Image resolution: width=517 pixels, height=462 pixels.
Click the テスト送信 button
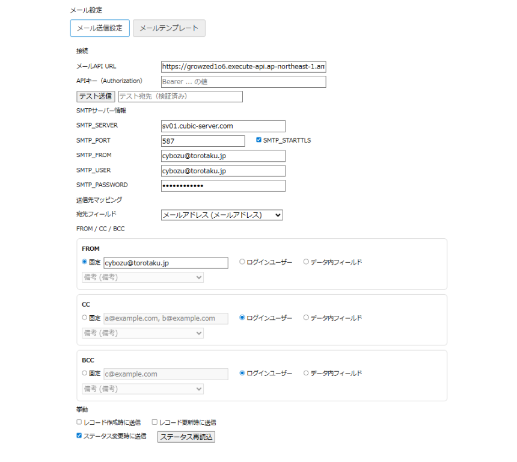[96, 96]
